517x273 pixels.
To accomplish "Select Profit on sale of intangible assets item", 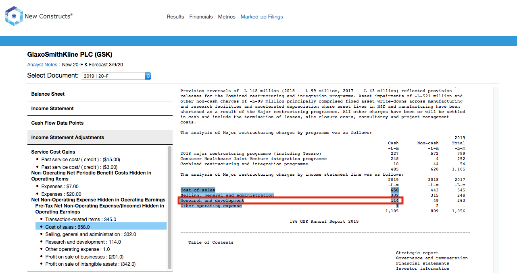I will (90, 264).
